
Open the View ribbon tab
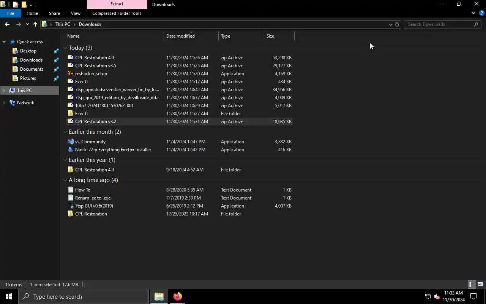click(x=76, y=13)
